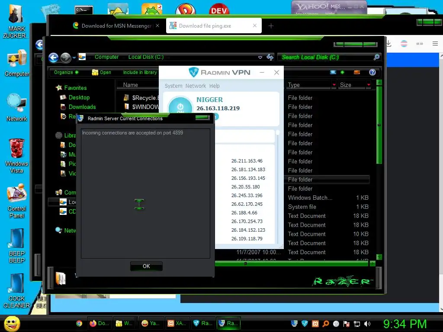This screenshot has width=443, height=332.
Task: Switch to the XAMPP taskbar button
Action: (177, 323)
